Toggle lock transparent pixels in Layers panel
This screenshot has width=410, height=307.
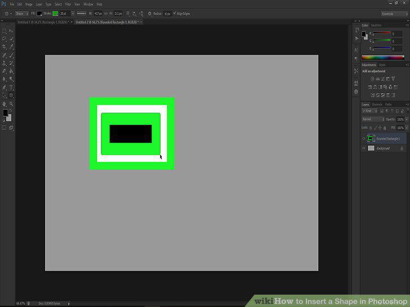coord(371,128)
